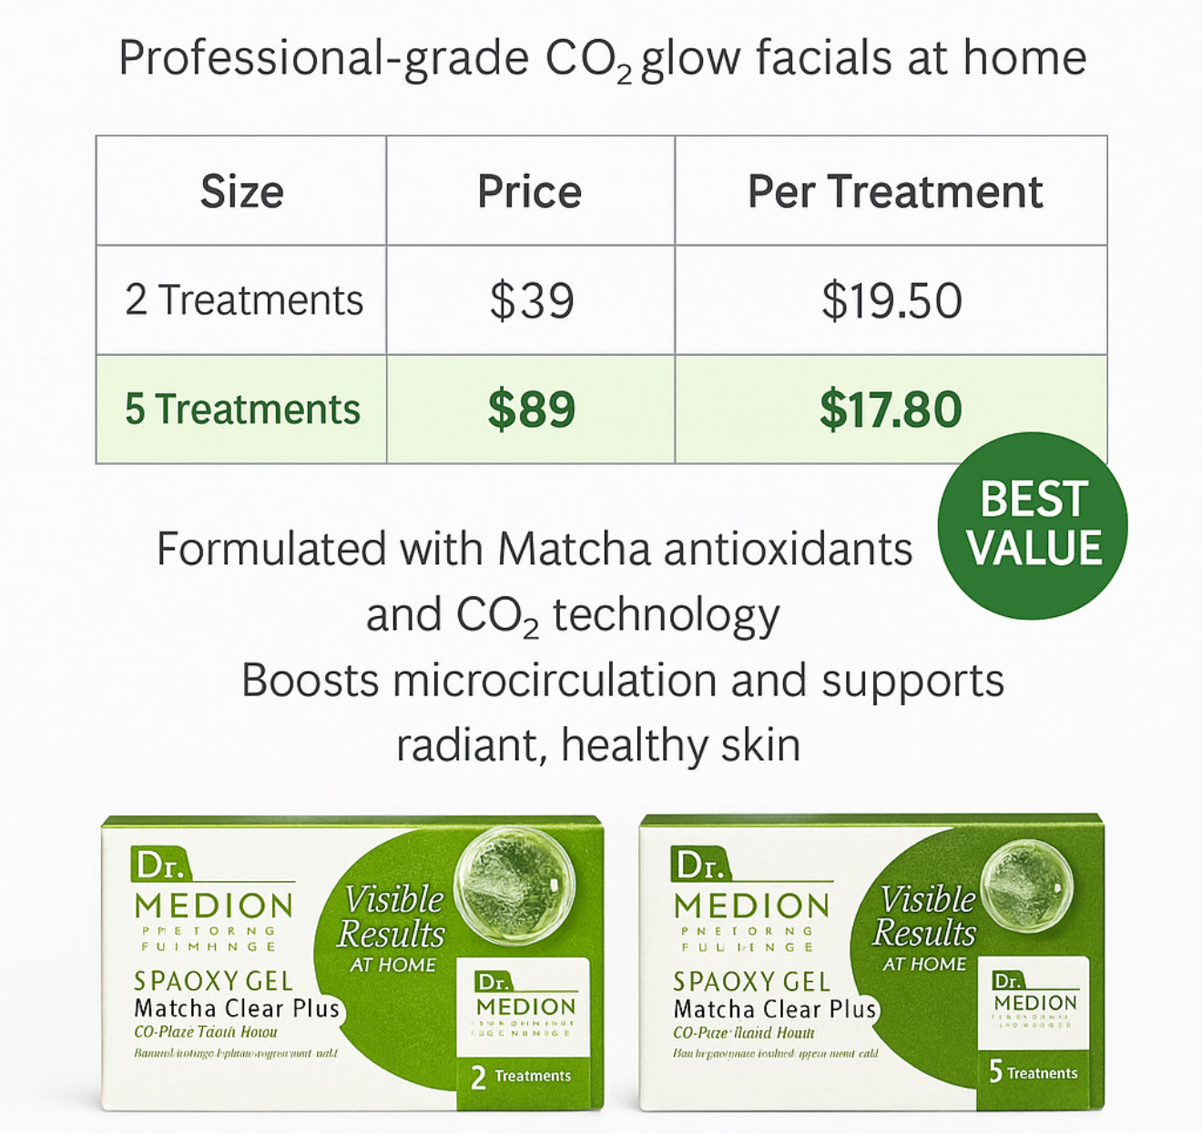Choose the "2 Treatments" table row label
Screen dimensions: 1202x1134
tap(243, 300)
